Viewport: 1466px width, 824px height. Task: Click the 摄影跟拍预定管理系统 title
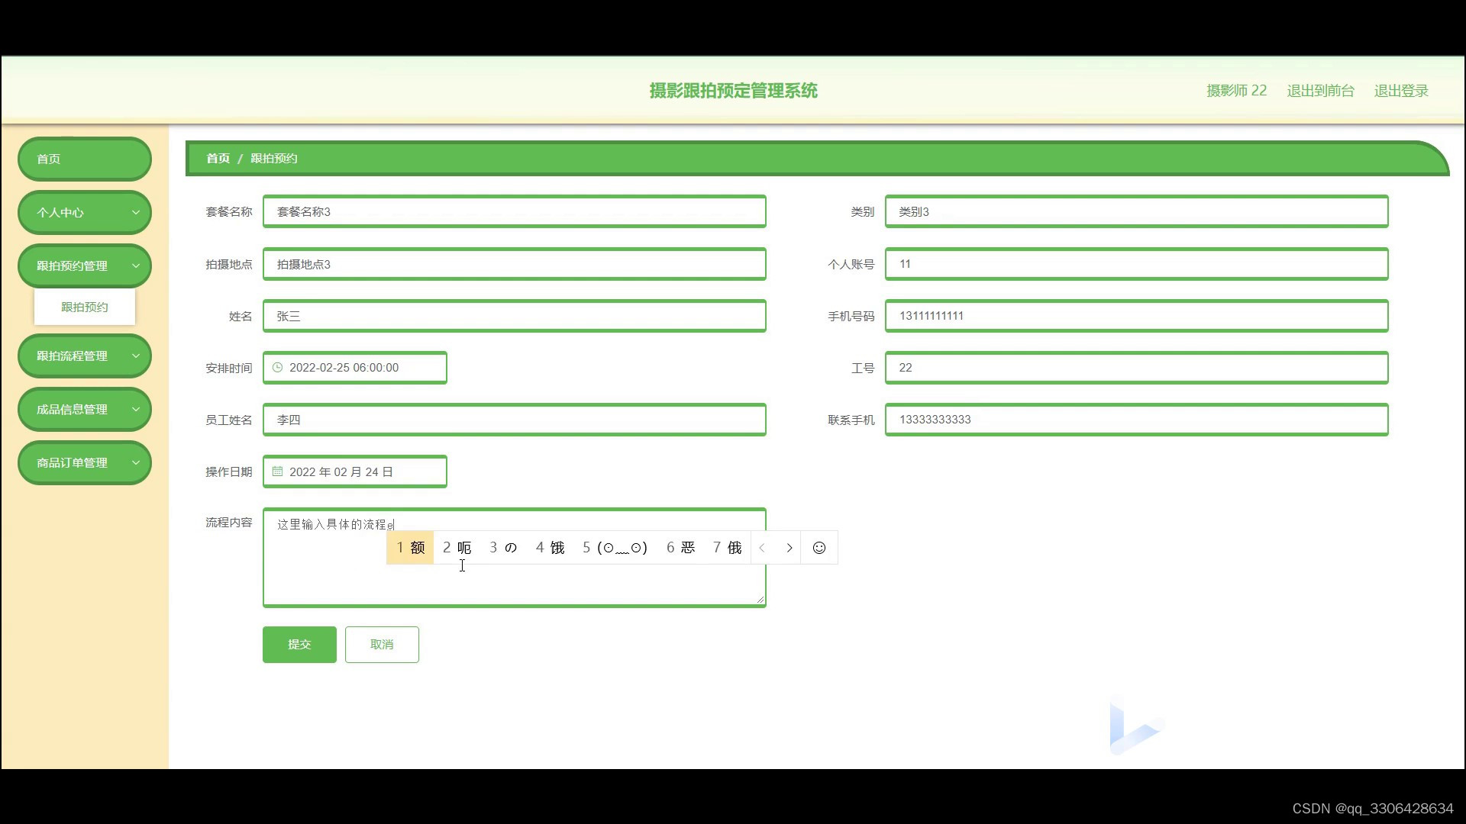pyautogui.click(x=733, y=91)
